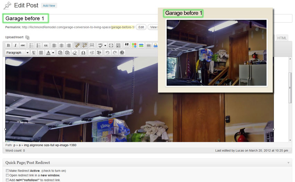This screenshot has width=295, height=182.
Task: Click the post title field
Action: point(104,18)
